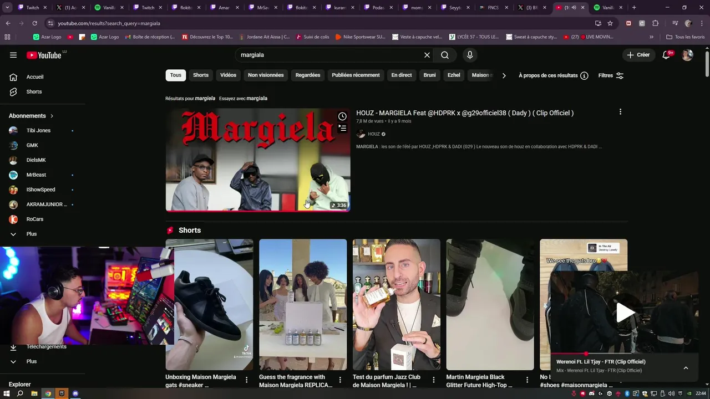This screenshot has height=399, width=710.
Task: Open Jazz Club parfum test short
Action: (x=397, y=305)
